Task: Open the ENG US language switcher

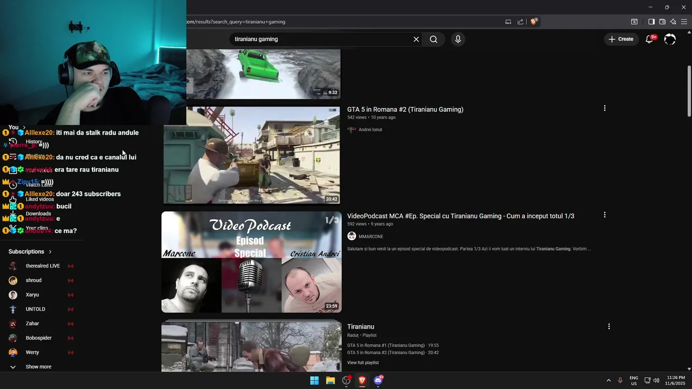Action: point(634,380)
